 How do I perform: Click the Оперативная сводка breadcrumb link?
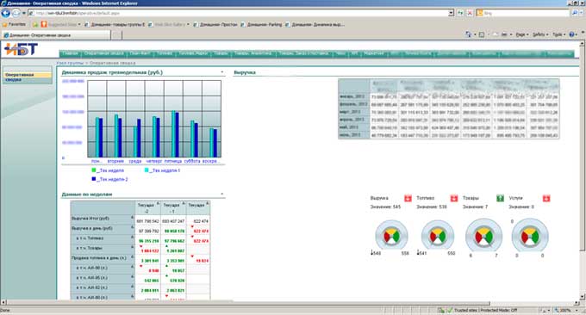click(112, 63)
